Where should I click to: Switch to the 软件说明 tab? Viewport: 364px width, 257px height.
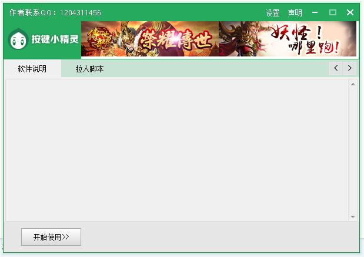click(x=32, y=68)
